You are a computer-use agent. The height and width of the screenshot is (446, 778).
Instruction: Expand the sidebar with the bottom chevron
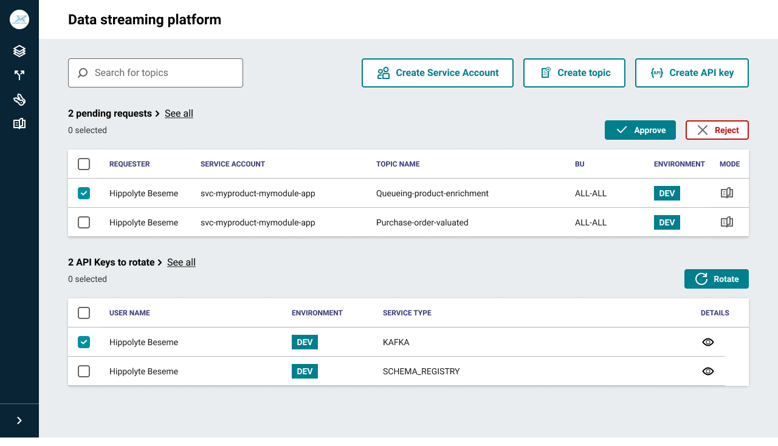click(x=19, y=420)
